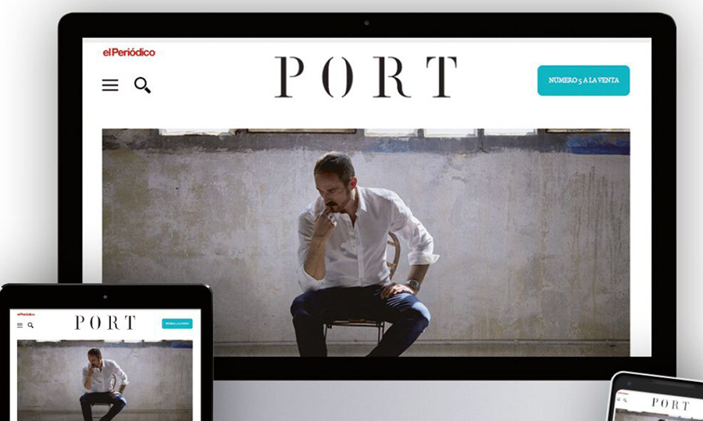The image size is (703, 421).
Task: Tap the PORT logo on the phone
Action: 671,405
